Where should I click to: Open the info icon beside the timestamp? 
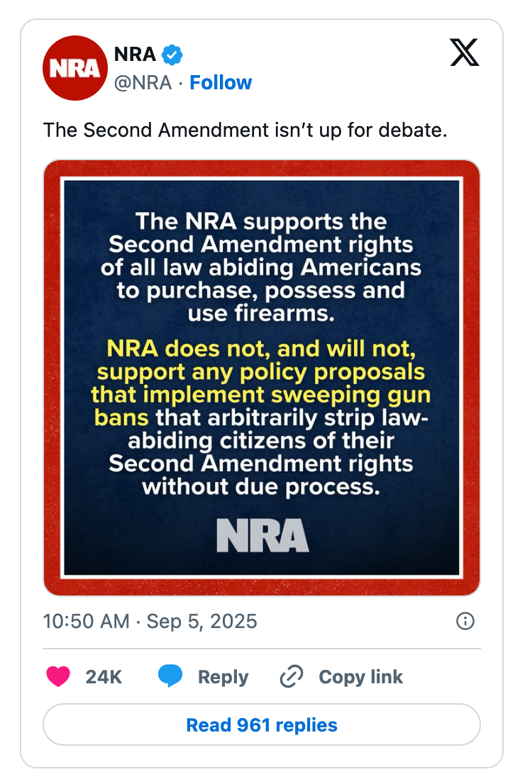tap(465, 622)
